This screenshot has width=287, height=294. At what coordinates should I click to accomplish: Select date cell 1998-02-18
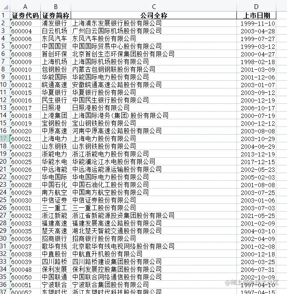(x=256, y=62)
